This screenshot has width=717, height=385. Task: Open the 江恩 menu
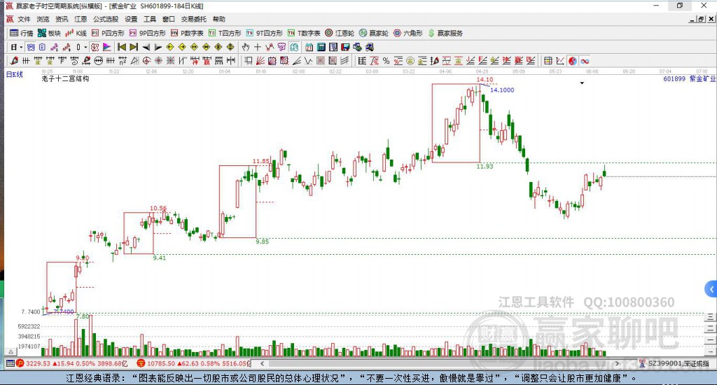point(81,19)
